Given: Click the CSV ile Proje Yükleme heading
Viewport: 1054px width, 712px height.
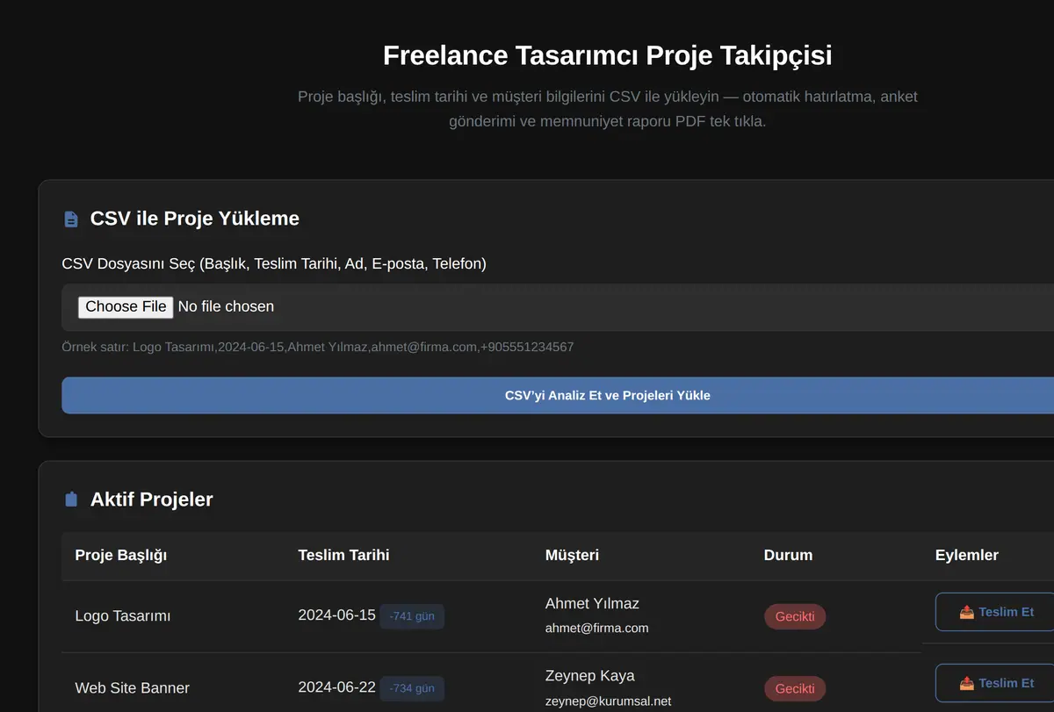Looking at the screenshot, I should click(194, 219).
